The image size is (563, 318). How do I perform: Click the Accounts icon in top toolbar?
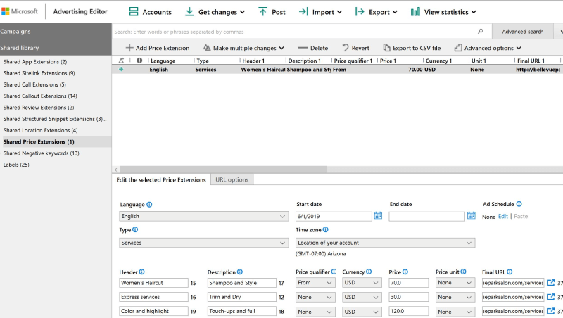point(134,12)
